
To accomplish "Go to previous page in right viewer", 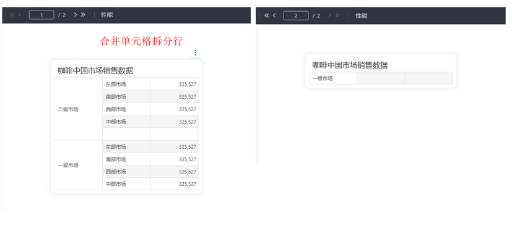I will click(274, 15).
